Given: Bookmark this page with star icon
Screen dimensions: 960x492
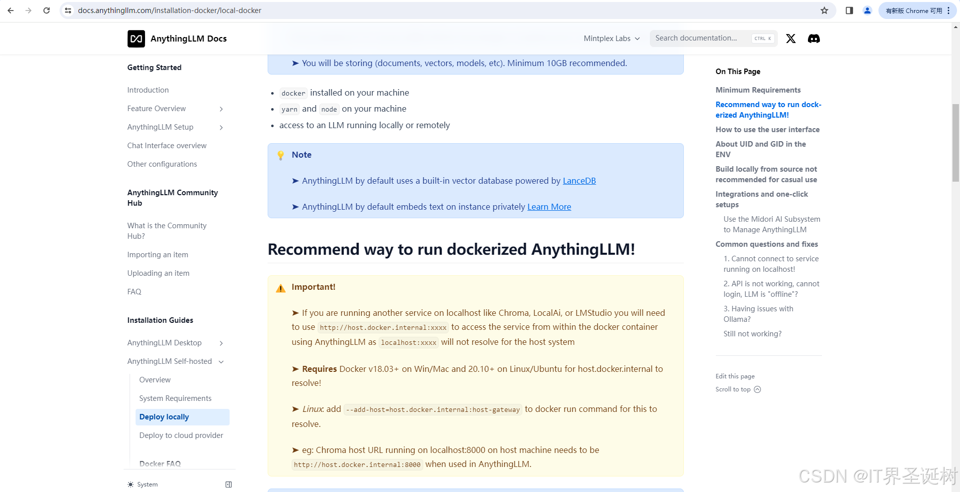Looking at the screenshot, I should coord(824,11).
